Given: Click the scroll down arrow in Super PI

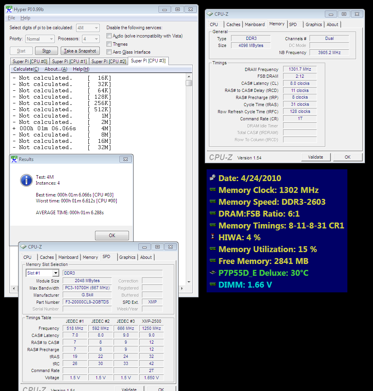Looking at the screenshot, I should pos(189,282).
